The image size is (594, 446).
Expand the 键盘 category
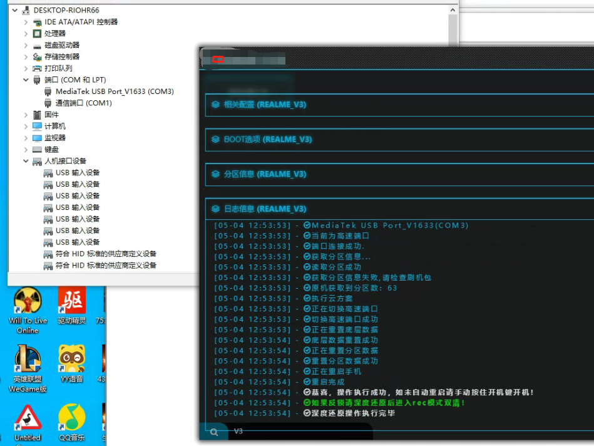(x=26, y=150)
